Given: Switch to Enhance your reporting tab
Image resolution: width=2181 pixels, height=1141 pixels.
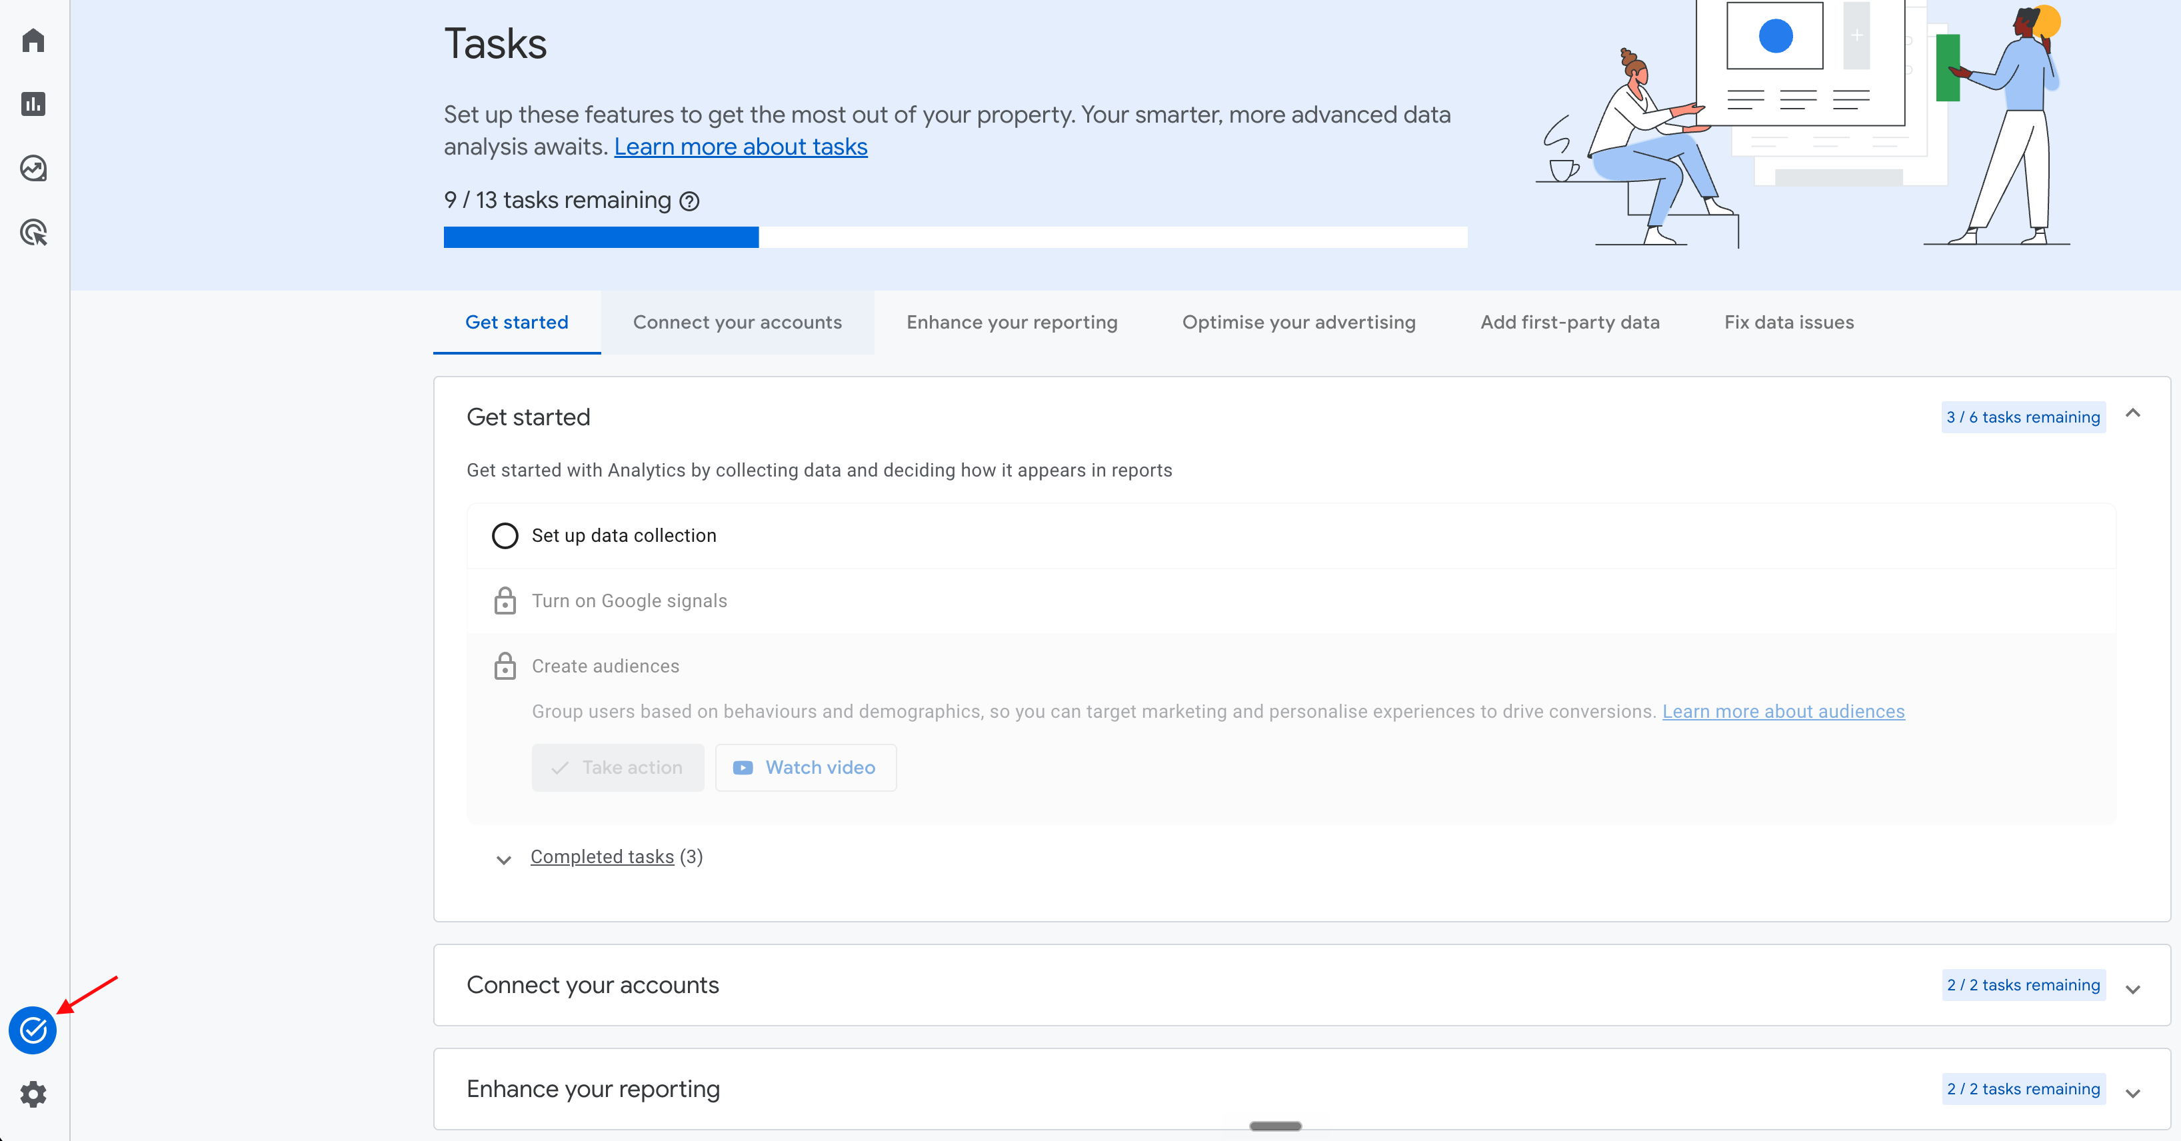Looking at the screenshot, I should (1012, 323).
